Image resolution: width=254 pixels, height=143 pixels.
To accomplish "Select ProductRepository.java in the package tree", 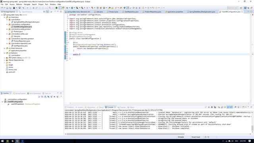I will [22, 41].
